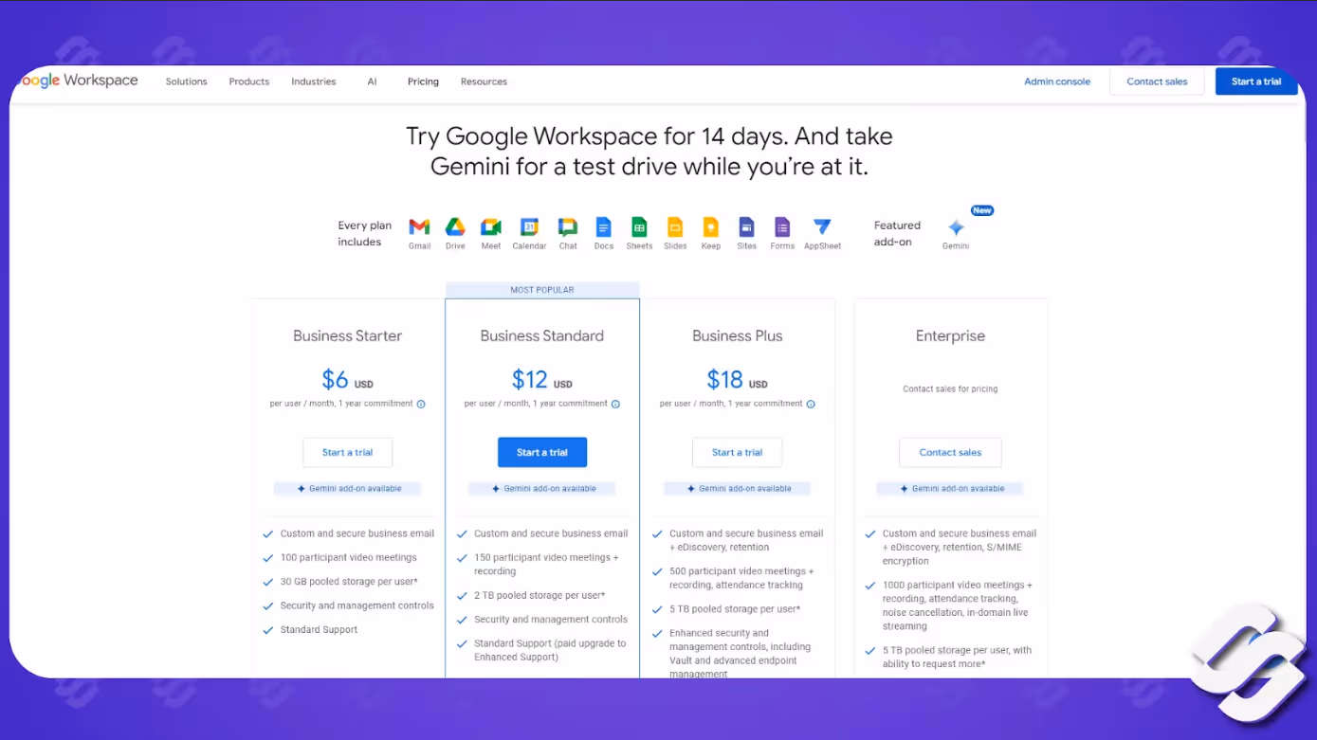Image resolution: width=1317 pixels, height=740 pixels.
Task: Click "Standard Support" in Business Starter
Action: tap(319, 630)
